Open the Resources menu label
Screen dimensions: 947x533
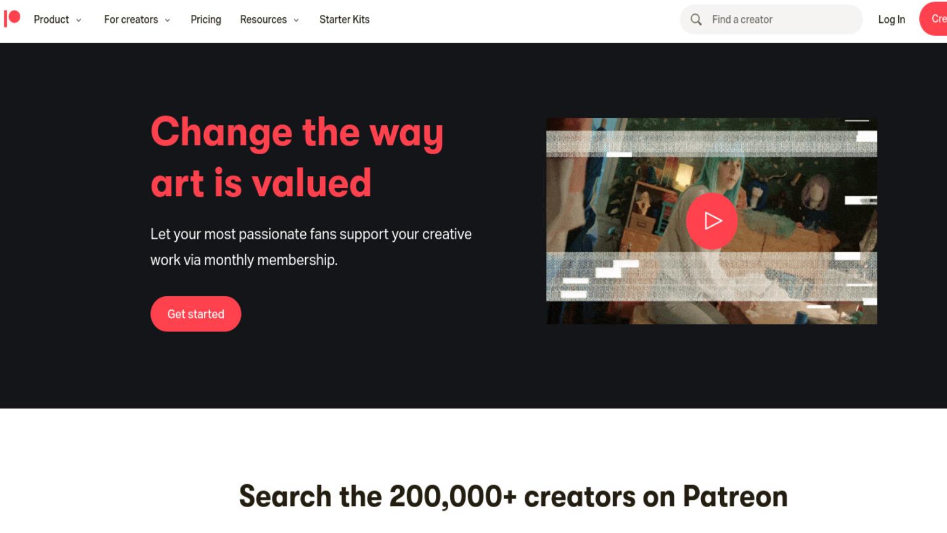(x=263, y=20)
